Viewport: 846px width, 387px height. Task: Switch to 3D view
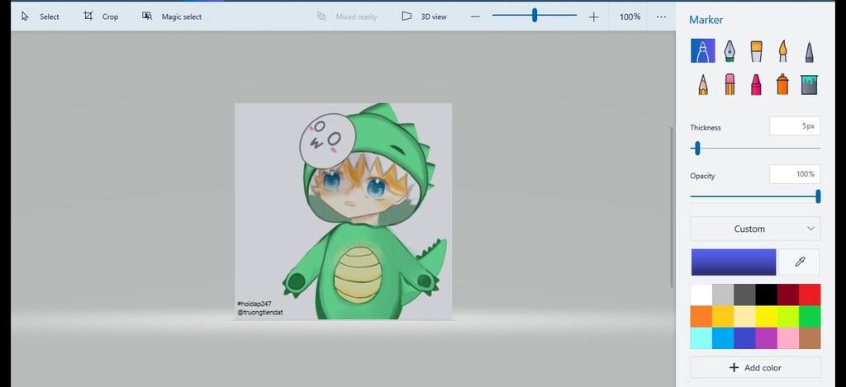click(x=424, y=17)
